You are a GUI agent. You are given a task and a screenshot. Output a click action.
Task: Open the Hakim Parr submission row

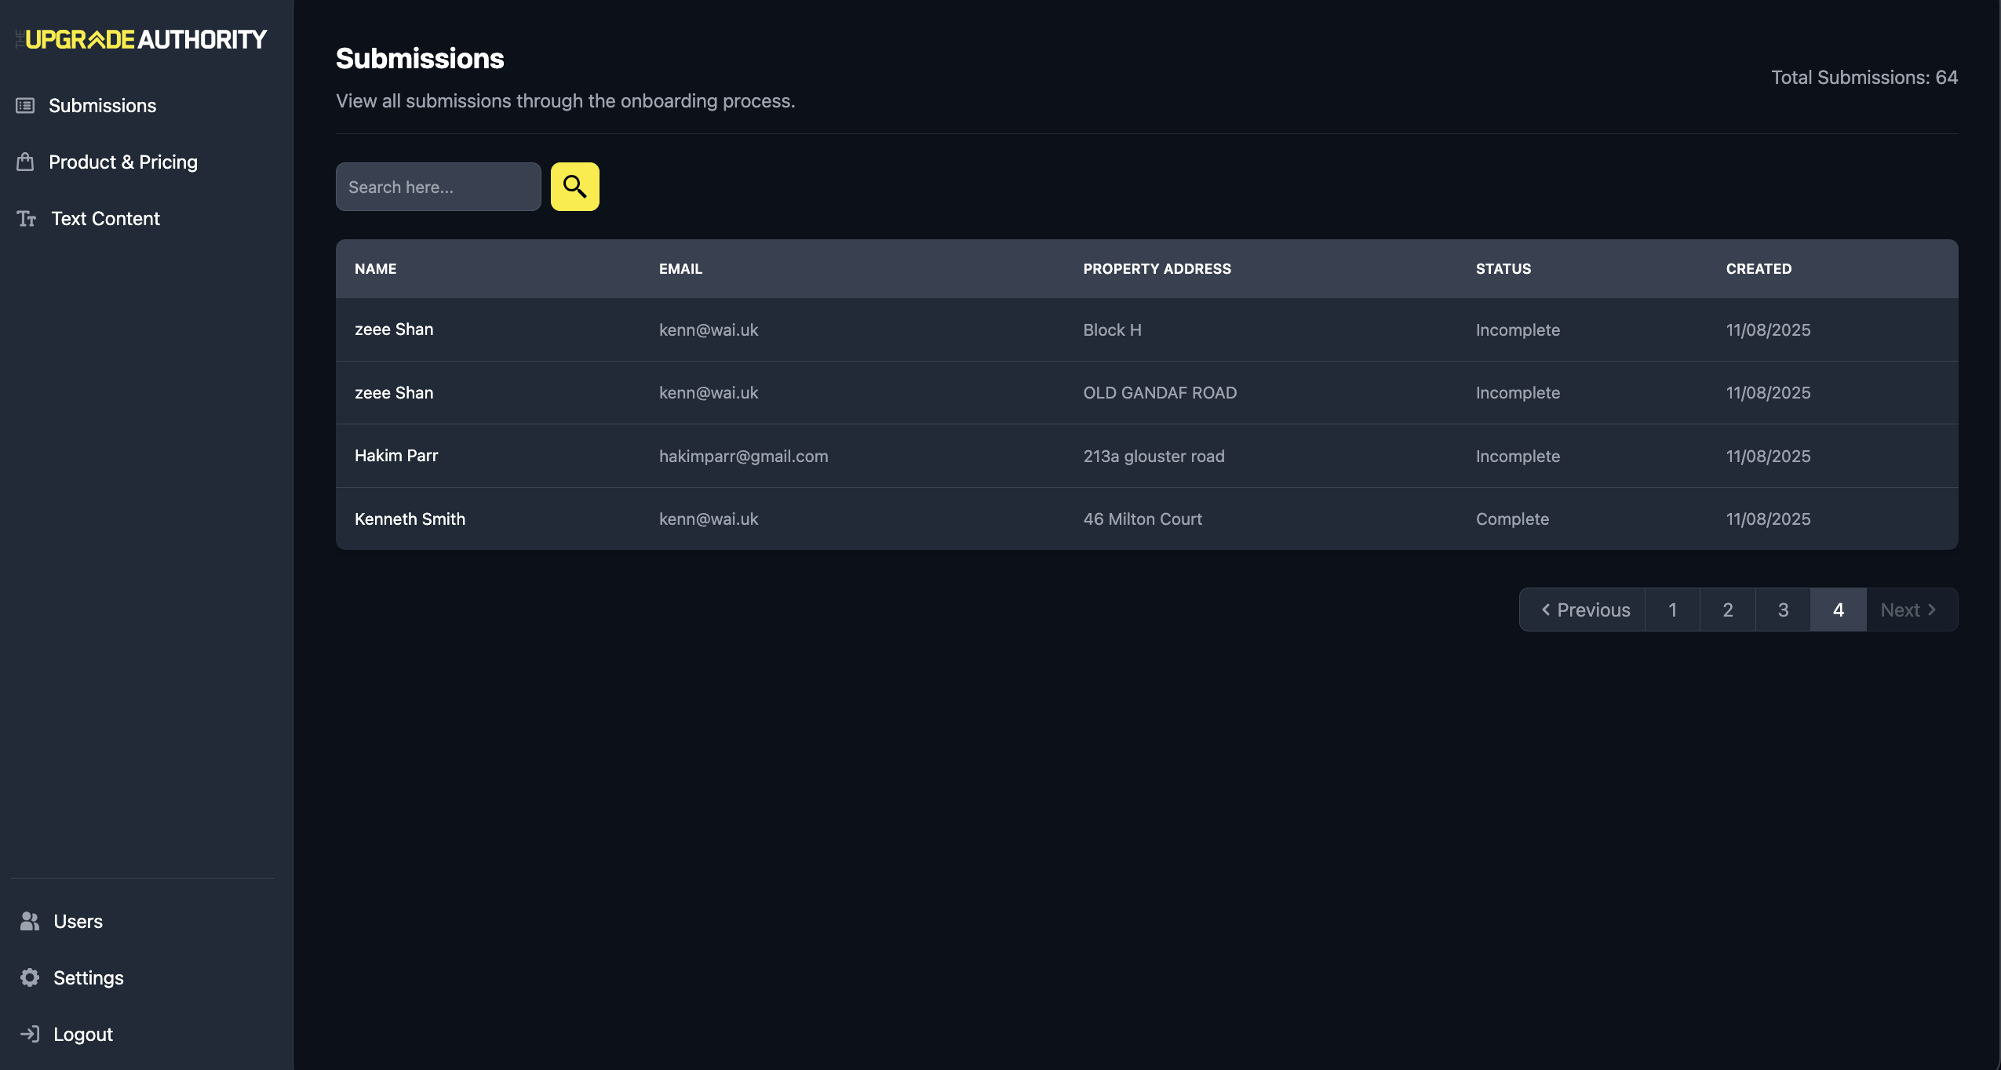(x=396, y=456)
